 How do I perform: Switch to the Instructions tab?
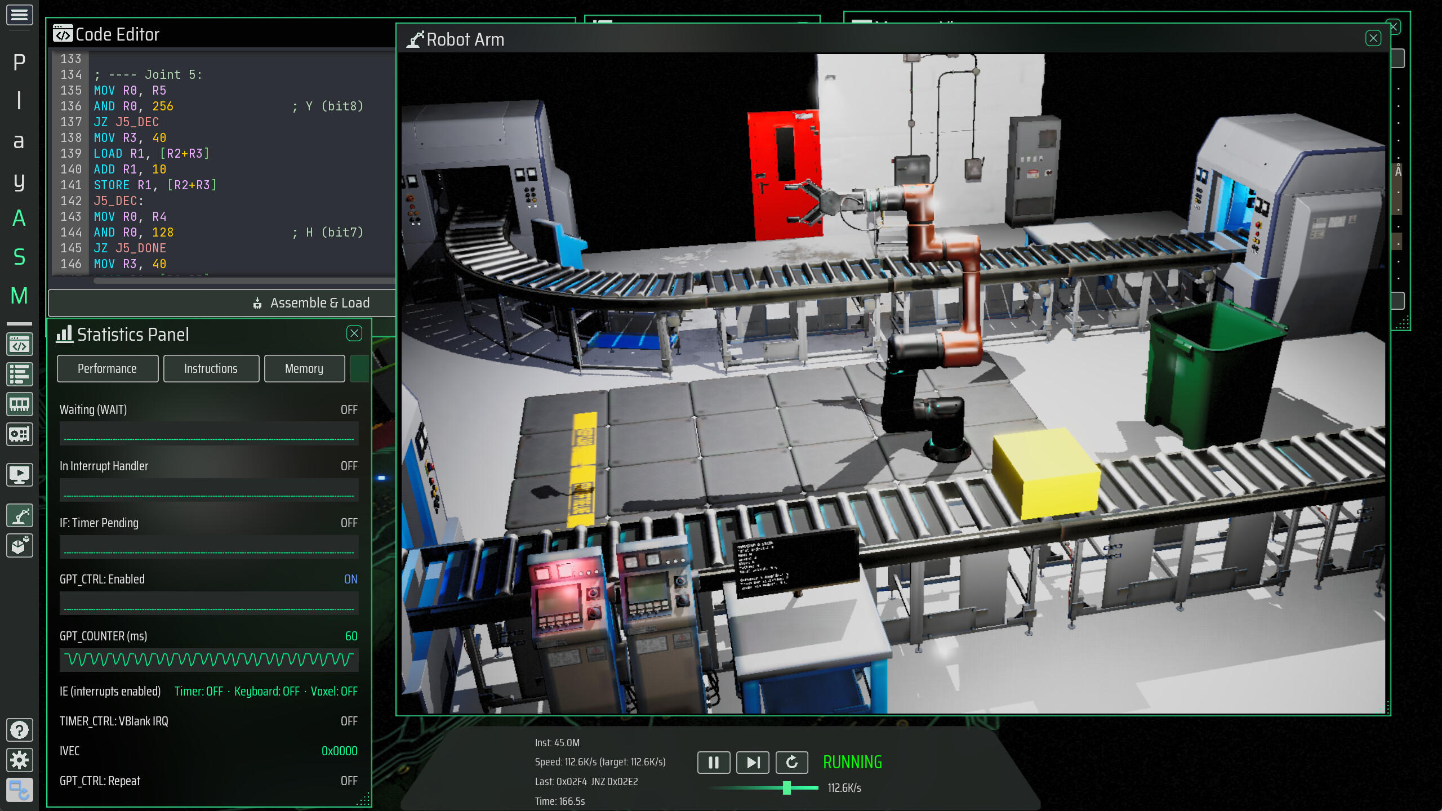(x=211, y=369)
